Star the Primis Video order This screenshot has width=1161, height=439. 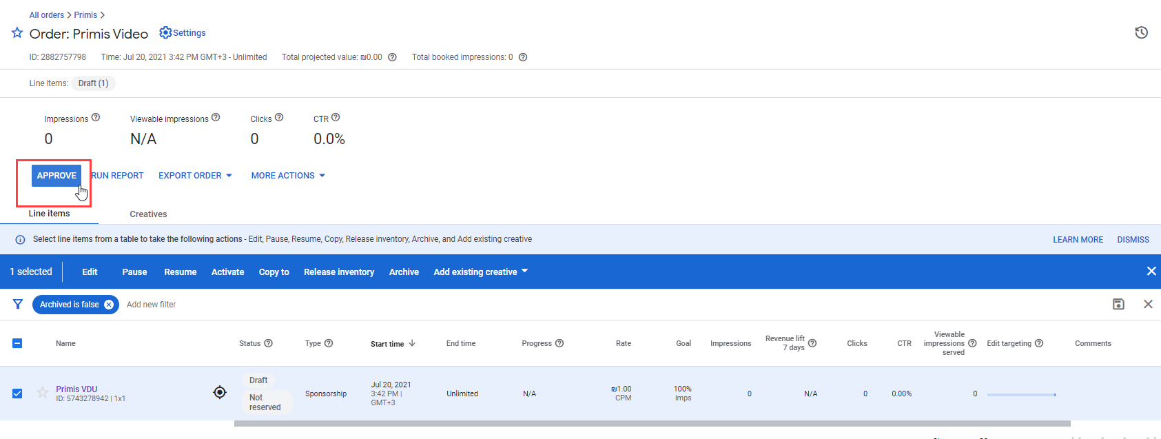[x=17, y=33]
